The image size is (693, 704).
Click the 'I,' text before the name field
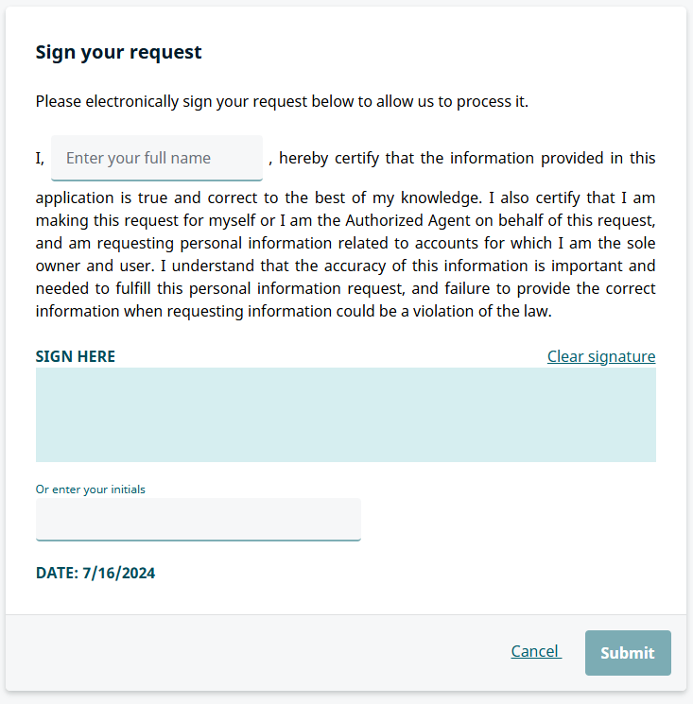[x=40, y=158]
